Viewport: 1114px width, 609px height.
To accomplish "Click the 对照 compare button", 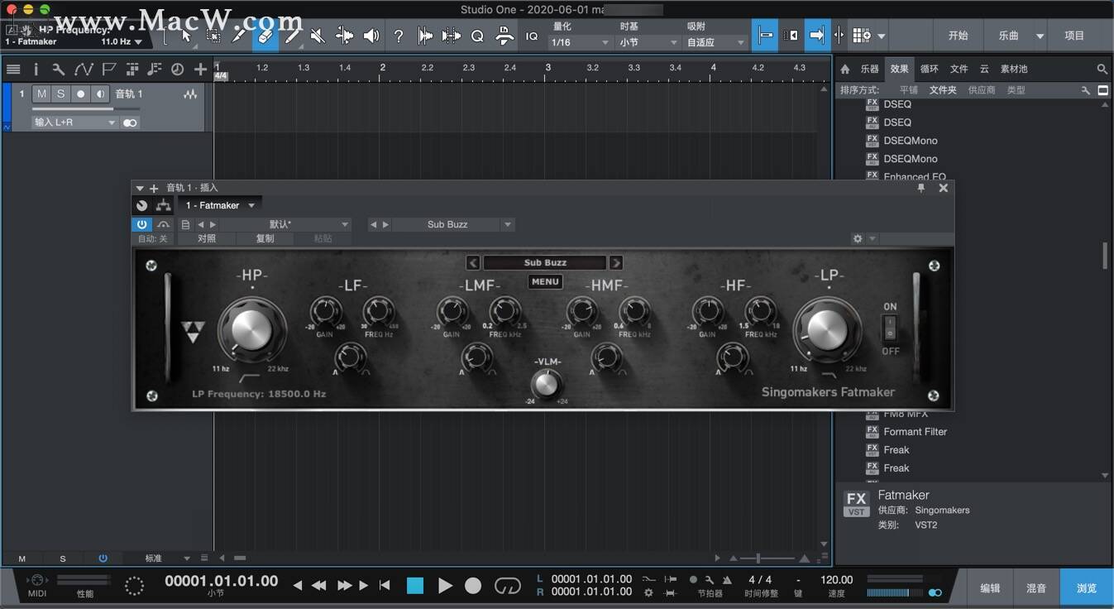I will click(x=206, y=238).
